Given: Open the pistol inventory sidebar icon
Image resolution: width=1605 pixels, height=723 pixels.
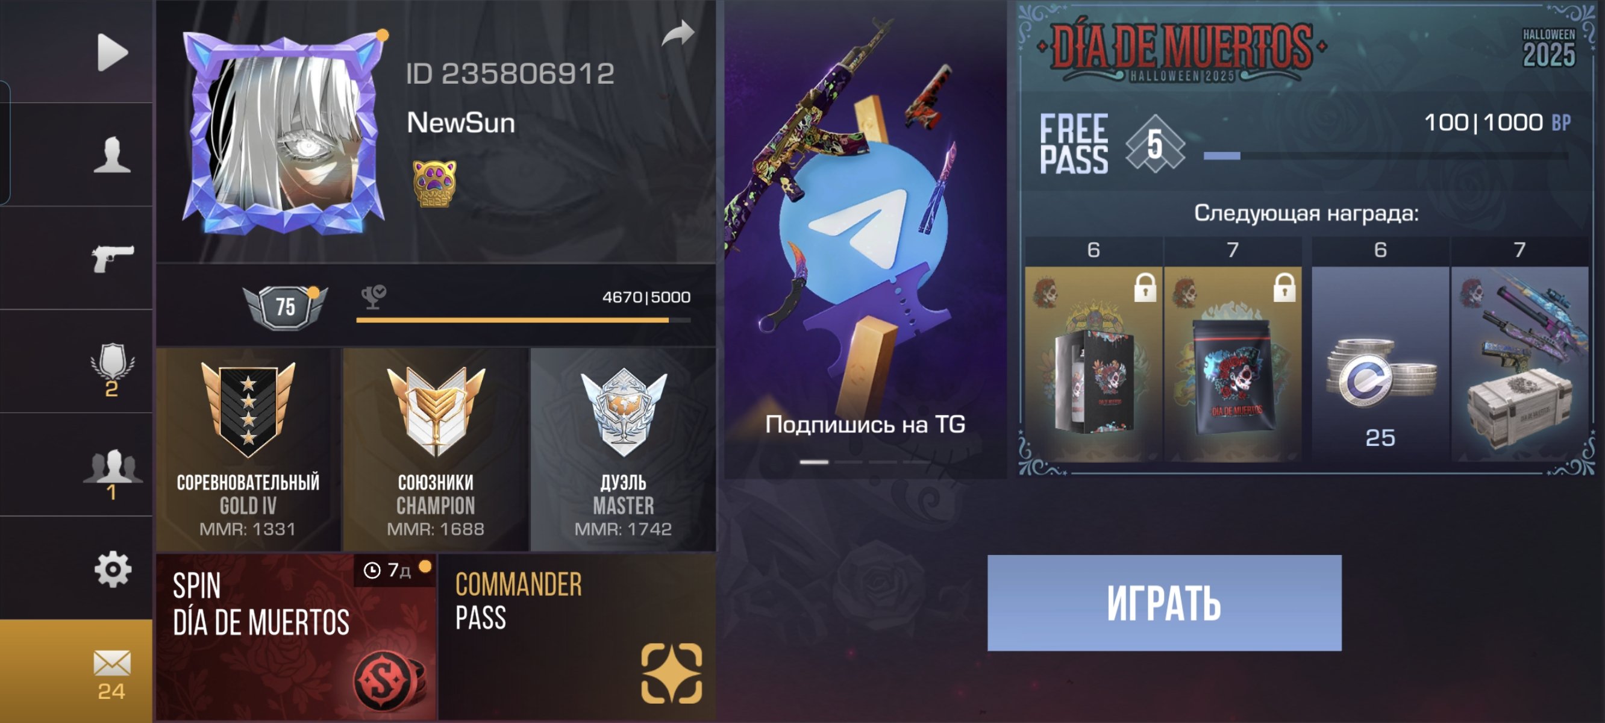Looking at the screenshot, I should pyautogui.click(x=112, y=258).
